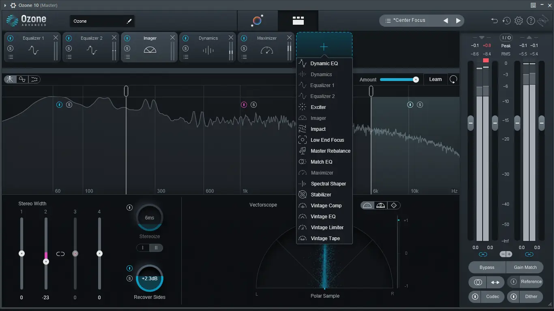Toggle Imager module power
The height and width of the screenshot is (311, 554).
pyautogui.click(x=127, y=38)
